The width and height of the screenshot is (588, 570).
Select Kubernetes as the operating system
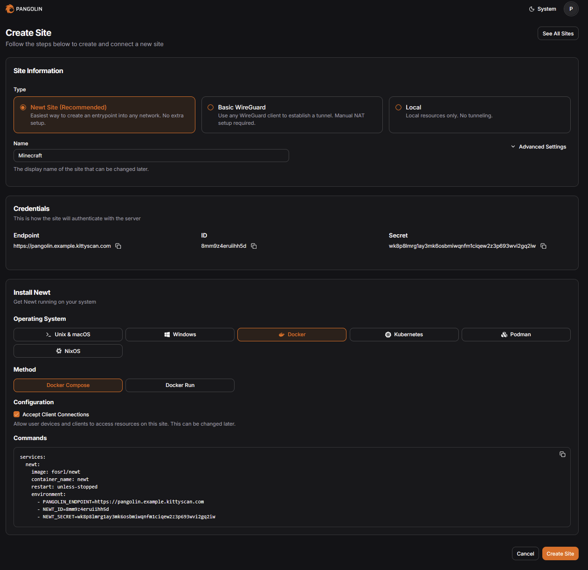click(404, 334)
